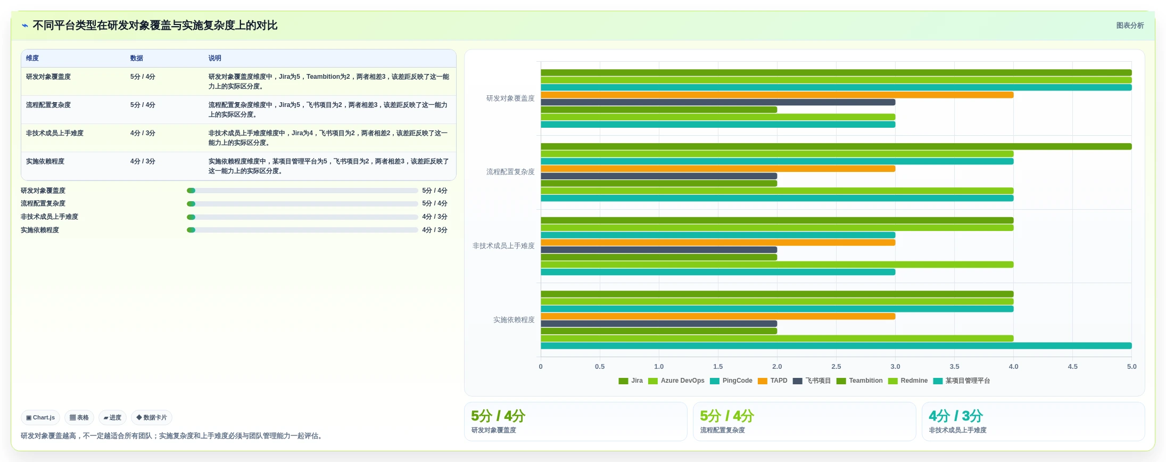Click the 流程配置复杂度 axis label on chart
1166x462 pixels.
coord(510,172)
